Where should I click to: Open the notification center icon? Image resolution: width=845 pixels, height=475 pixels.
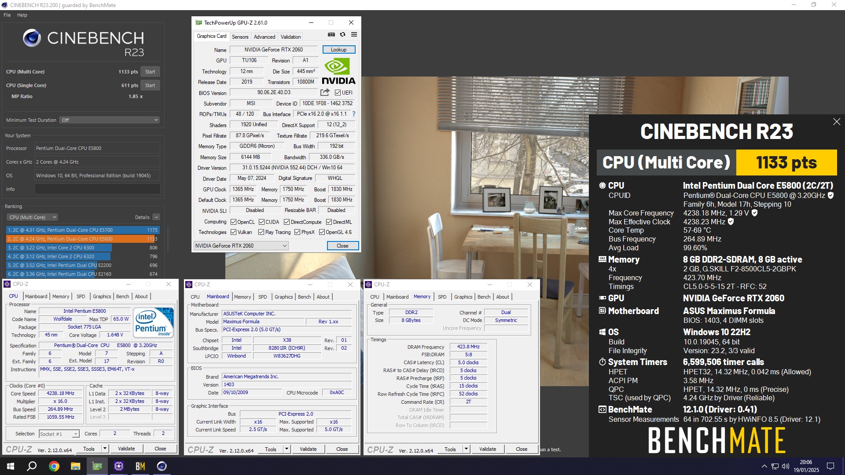tap(830, 466)
